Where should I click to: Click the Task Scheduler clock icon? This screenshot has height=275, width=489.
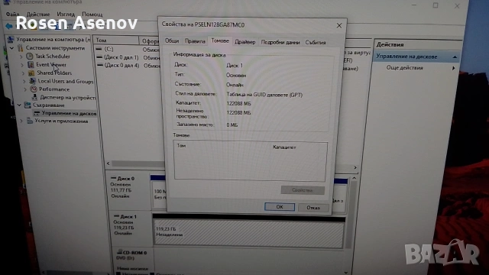pos(30,57)
